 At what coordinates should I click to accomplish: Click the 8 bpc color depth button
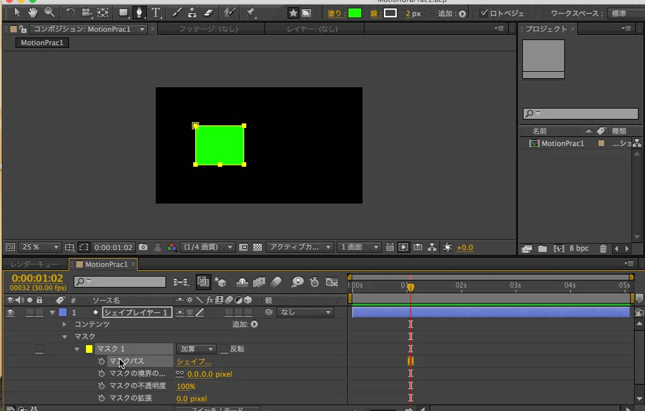pos(578,249)
